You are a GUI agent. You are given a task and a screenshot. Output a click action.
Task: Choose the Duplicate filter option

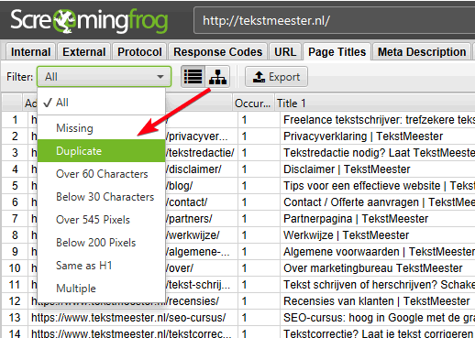101,151
